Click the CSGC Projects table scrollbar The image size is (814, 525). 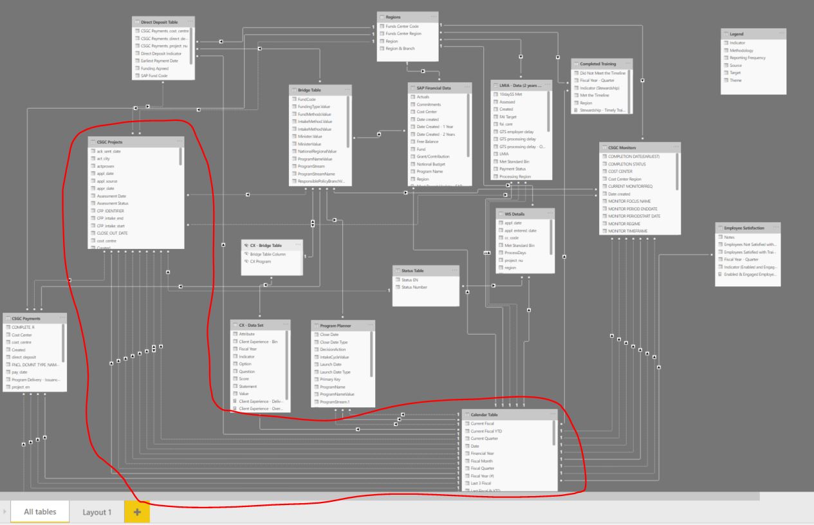tap(180, 156)
